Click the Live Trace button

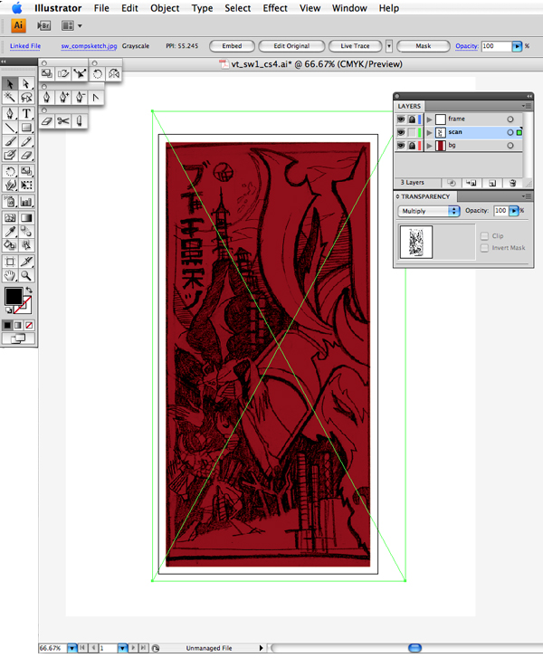pos(355,46)
